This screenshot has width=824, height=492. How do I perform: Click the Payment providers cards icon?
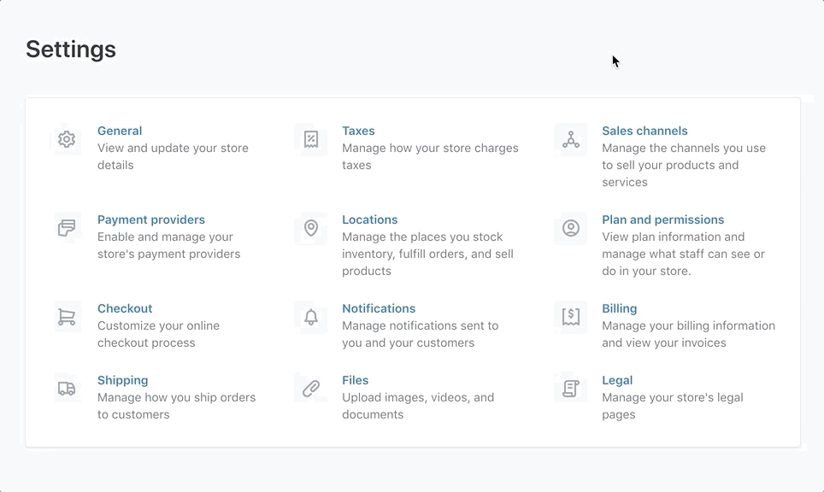click(x=67, y=228)
